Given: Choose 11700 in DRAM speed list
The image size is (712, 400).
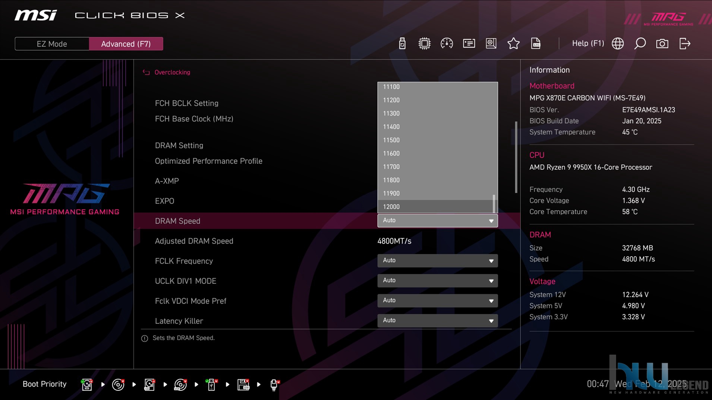Looking at the screenshot, I should [x=435, y=167].
